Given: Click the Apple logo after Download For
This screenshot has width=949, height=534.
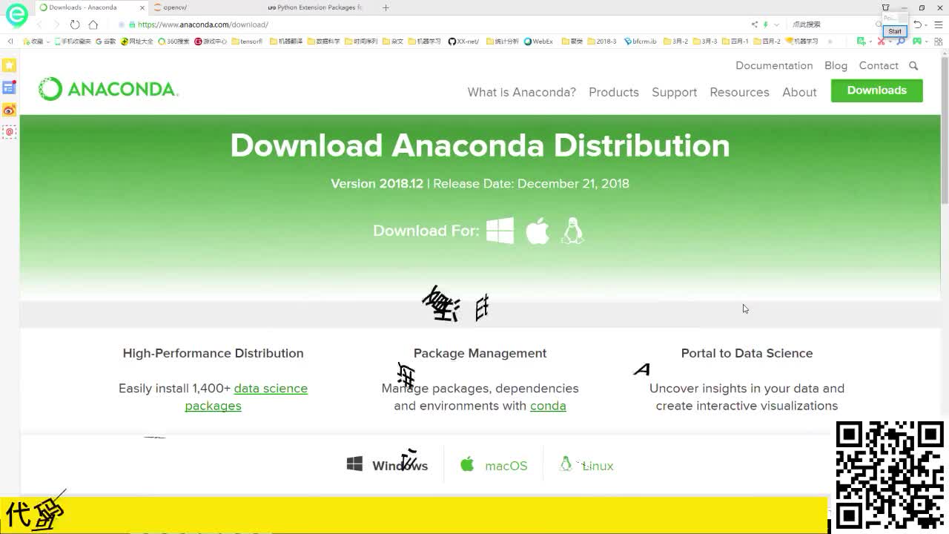Looking at the screenshot, I should [538, 231].
